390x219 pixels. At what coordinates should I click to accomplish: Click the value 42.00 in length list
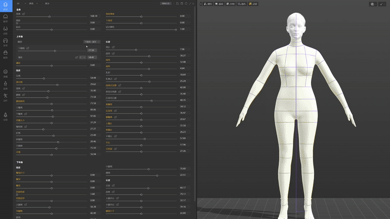(183, 88)
